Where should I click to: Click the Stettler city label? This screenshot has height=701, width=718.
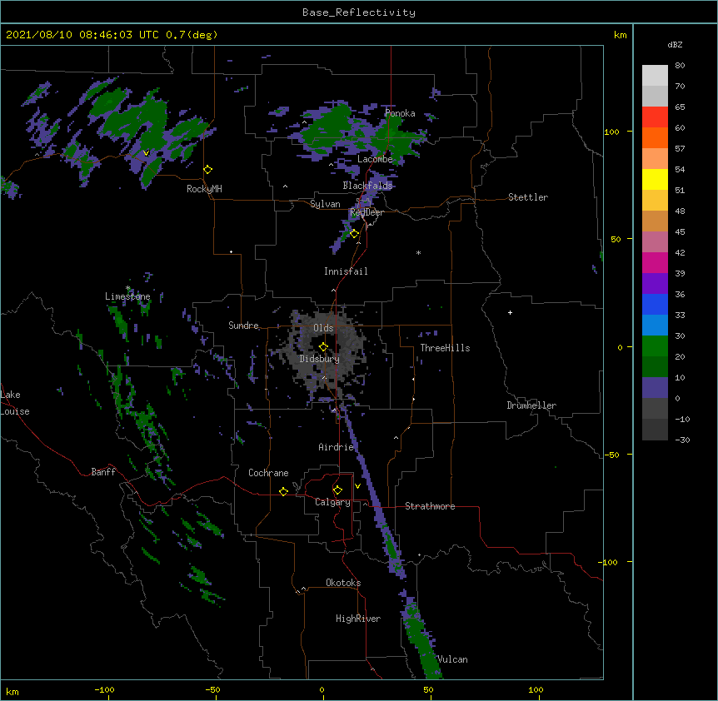pos(528,197)
